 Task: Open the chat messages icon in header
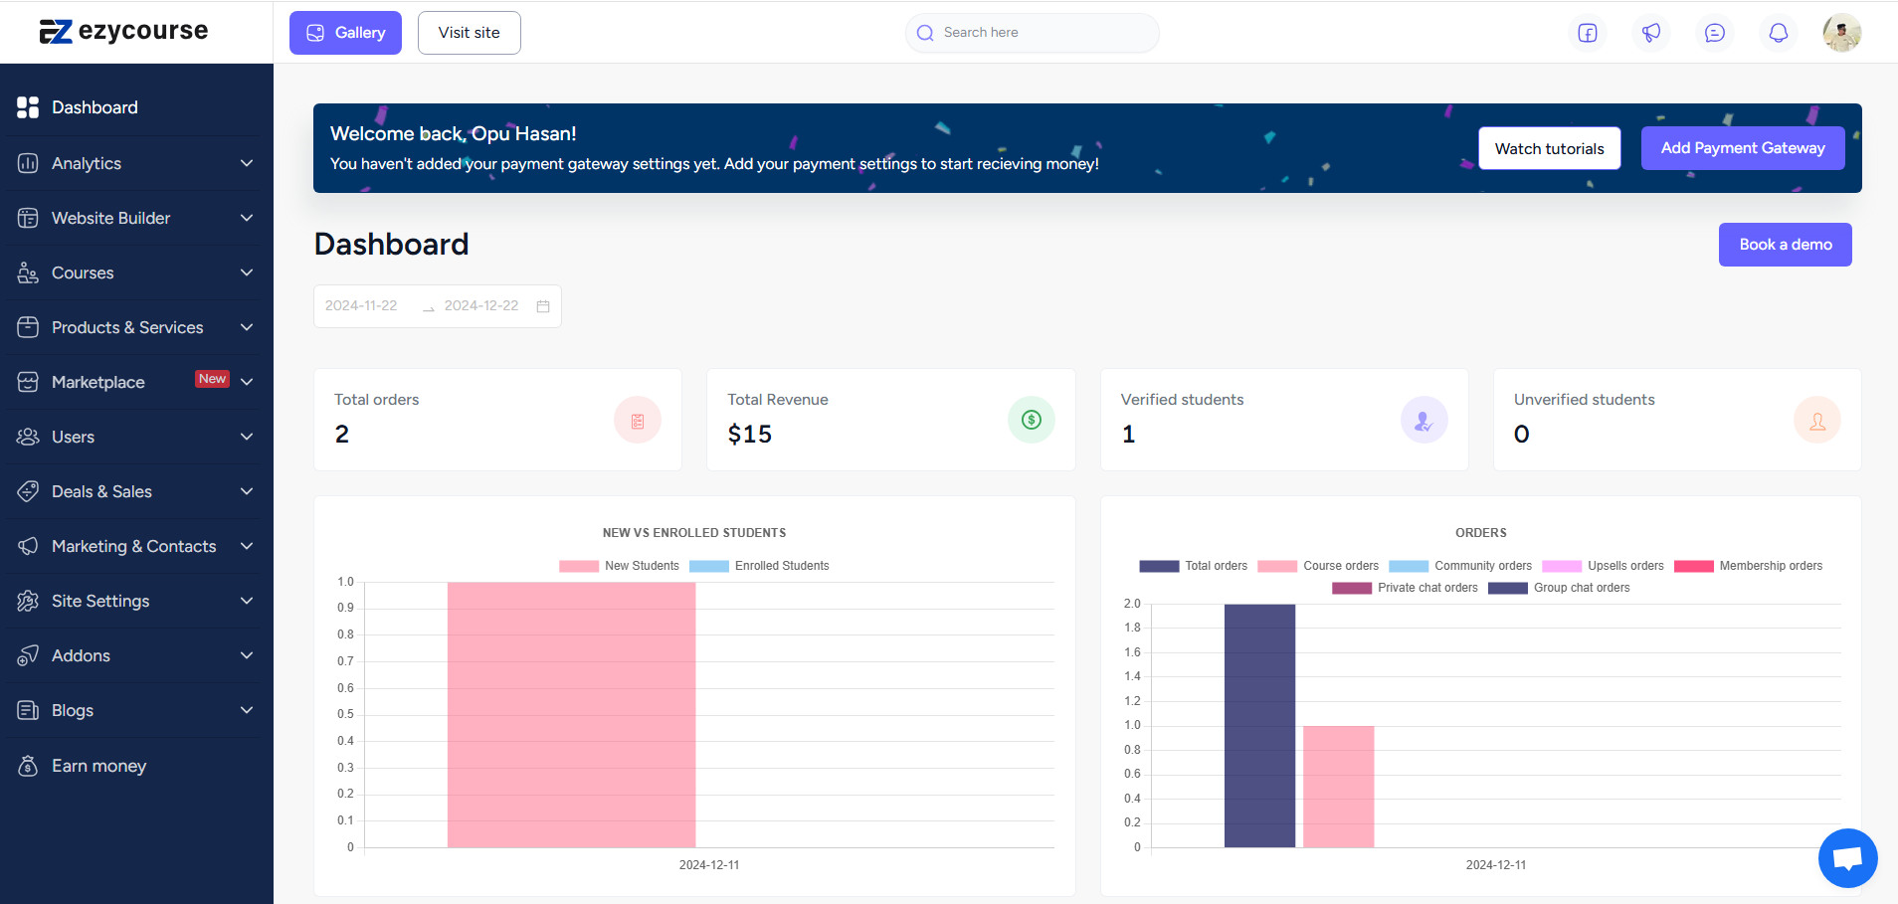(1715, 33)
